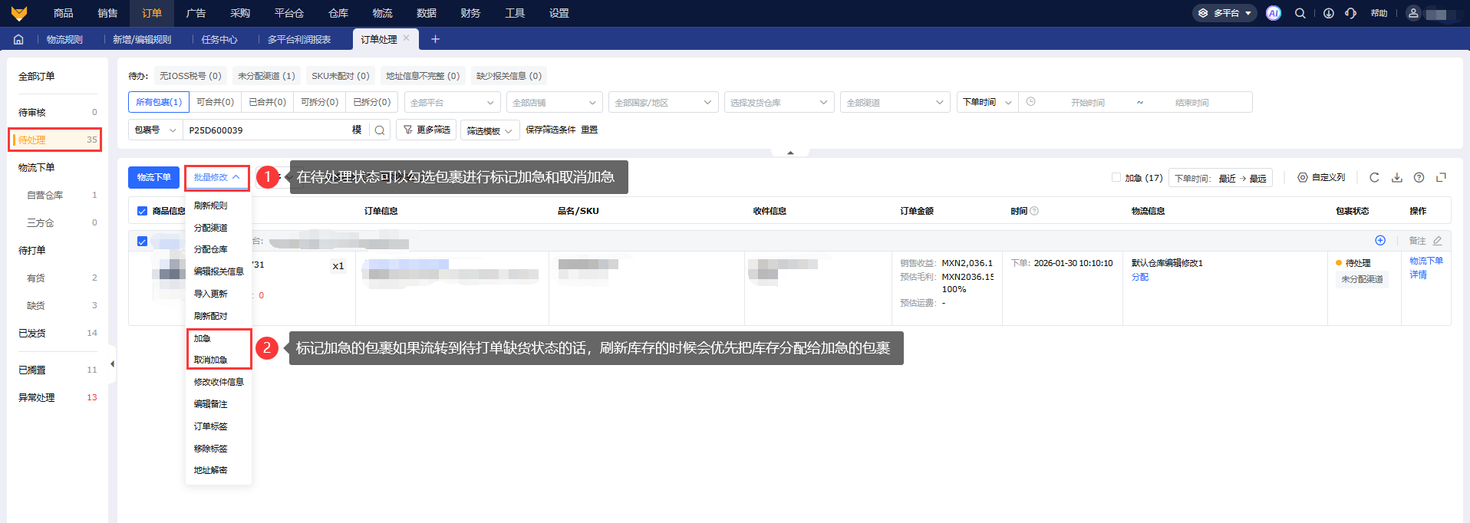The height and width of the screenshot is (523, 1470).
Task: Click the package number input P25D600039
Action: (265, 130)
